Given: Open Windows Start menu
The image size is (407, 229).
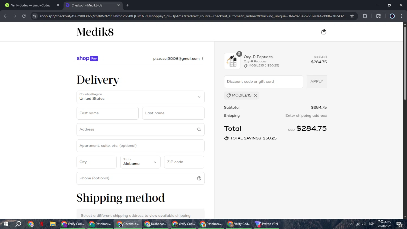Looking at the screenshot, I should coord(6,224).
